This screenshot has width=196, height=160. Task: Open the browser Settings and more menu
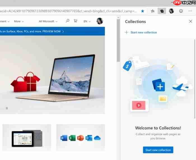point(190,11)
